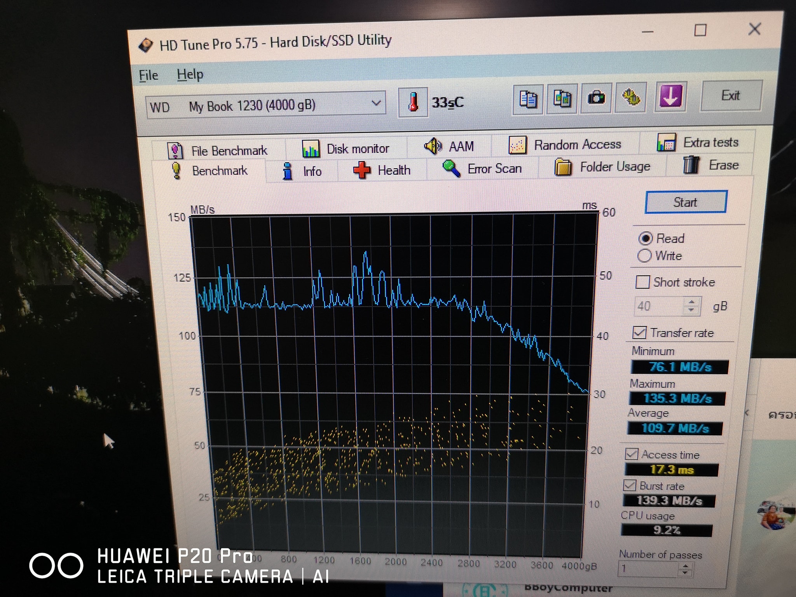This screenshot has width=796, height=597.
Task: Decrease number of passes spinner
Action: 685,573
